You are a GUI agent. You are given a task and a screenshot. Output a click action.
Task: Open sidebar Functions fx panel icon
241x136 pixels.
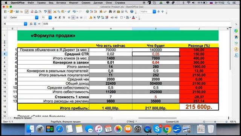(236, 55)
